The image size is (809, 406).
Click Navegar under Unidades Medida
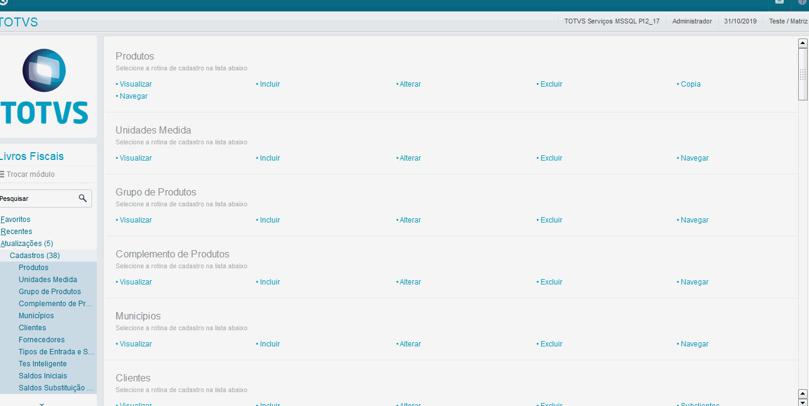(x=695, y=158)
